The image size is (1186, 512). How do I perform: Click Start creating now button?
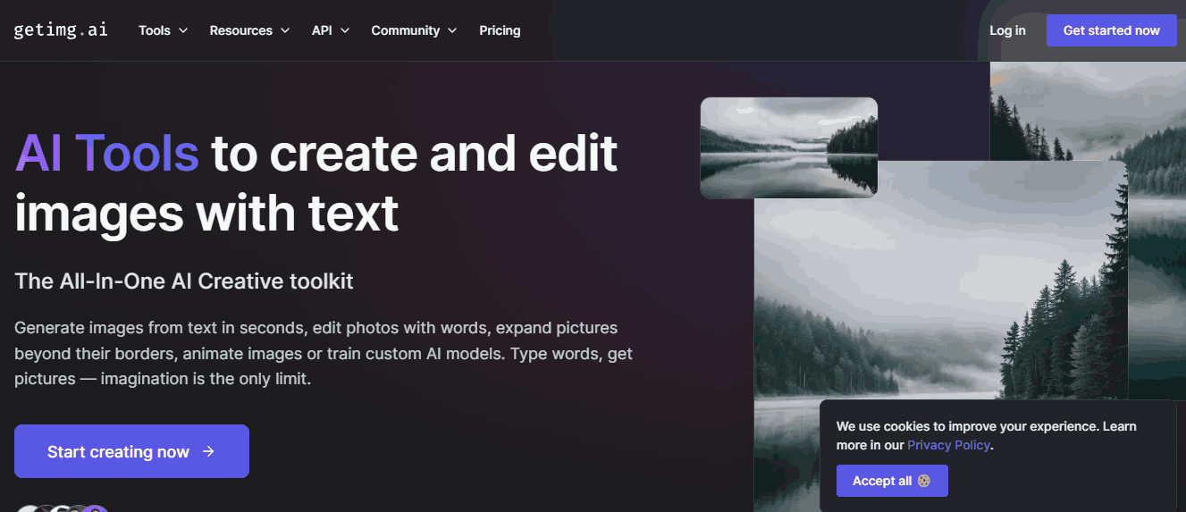(x=131, y=451)
